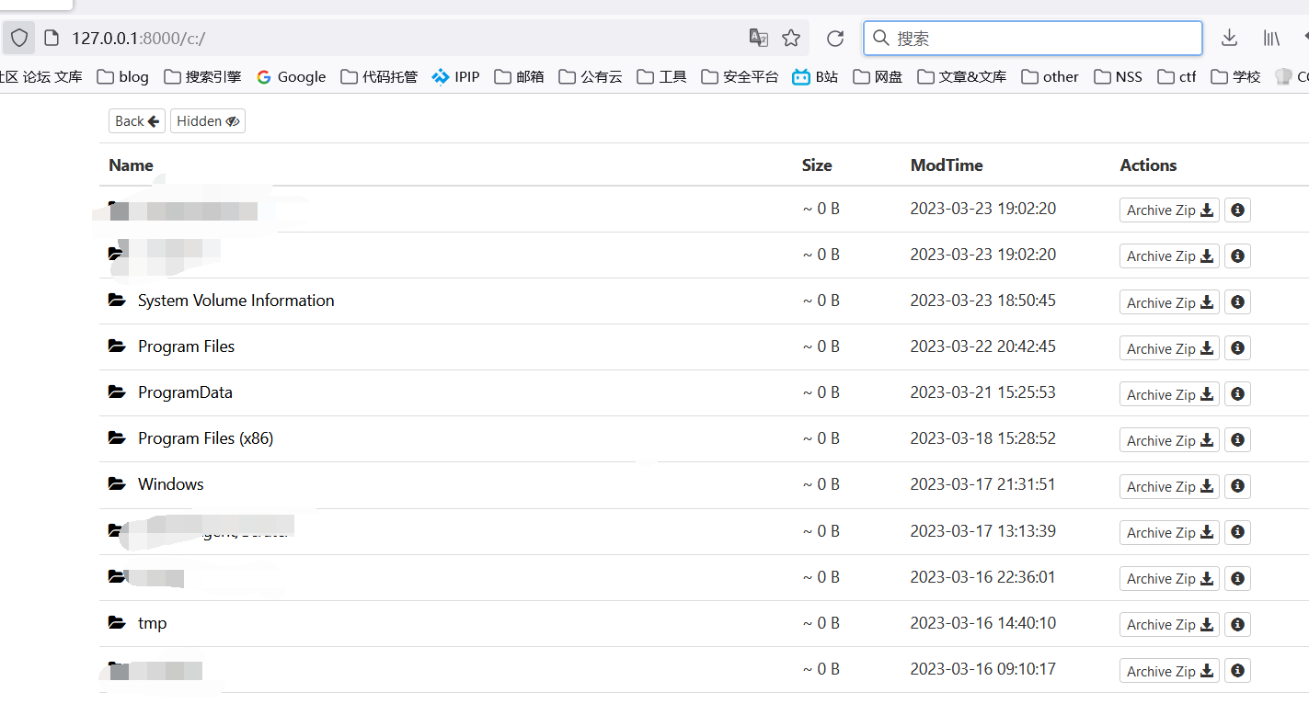Screen dimensions: 1309x704
Task: Download Windows folder as Archive Zip
Action: (1169, 486)
